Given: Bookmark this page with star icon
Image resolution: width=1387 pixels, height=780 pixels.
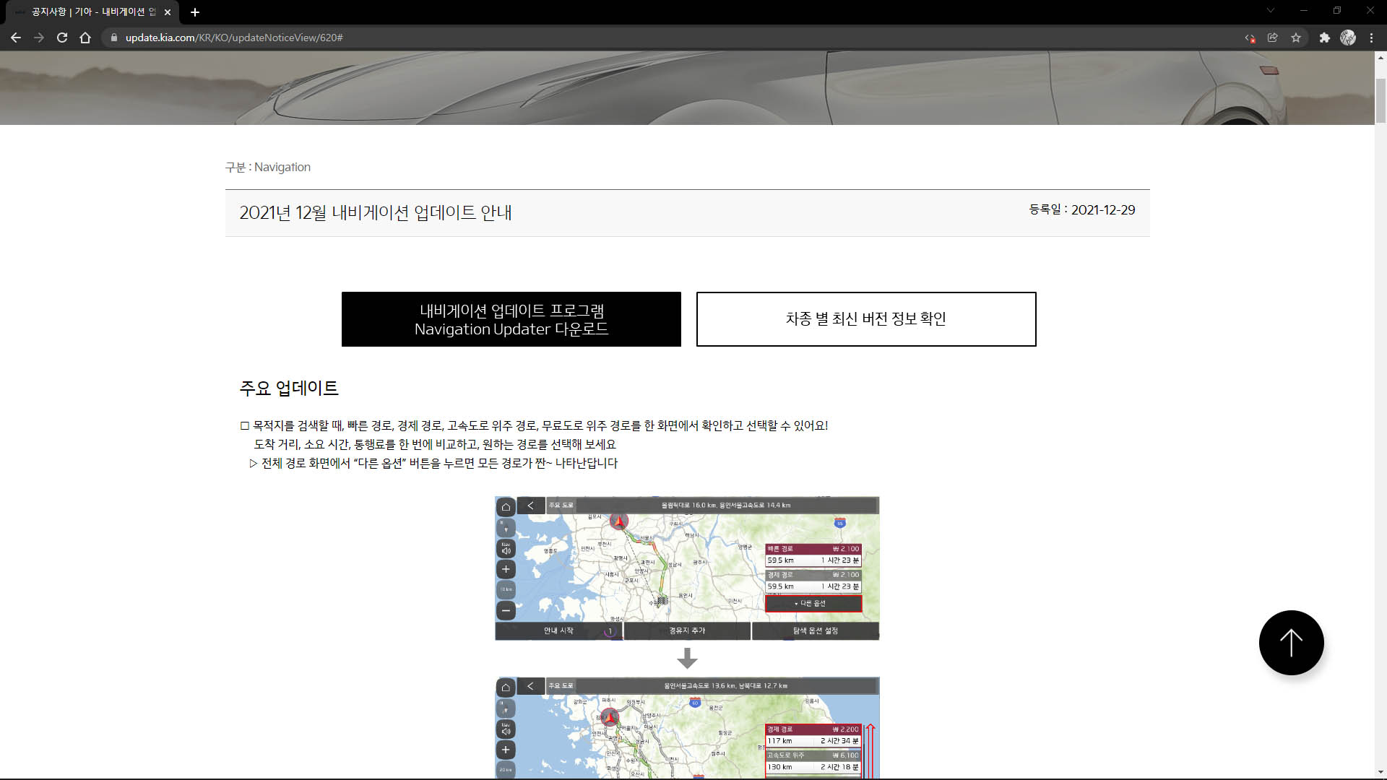Looking at the screenshot, I should click(x=1296, y=38).
